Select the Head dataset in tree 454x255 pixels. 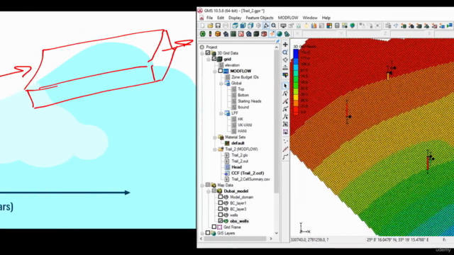coord(236,167)
